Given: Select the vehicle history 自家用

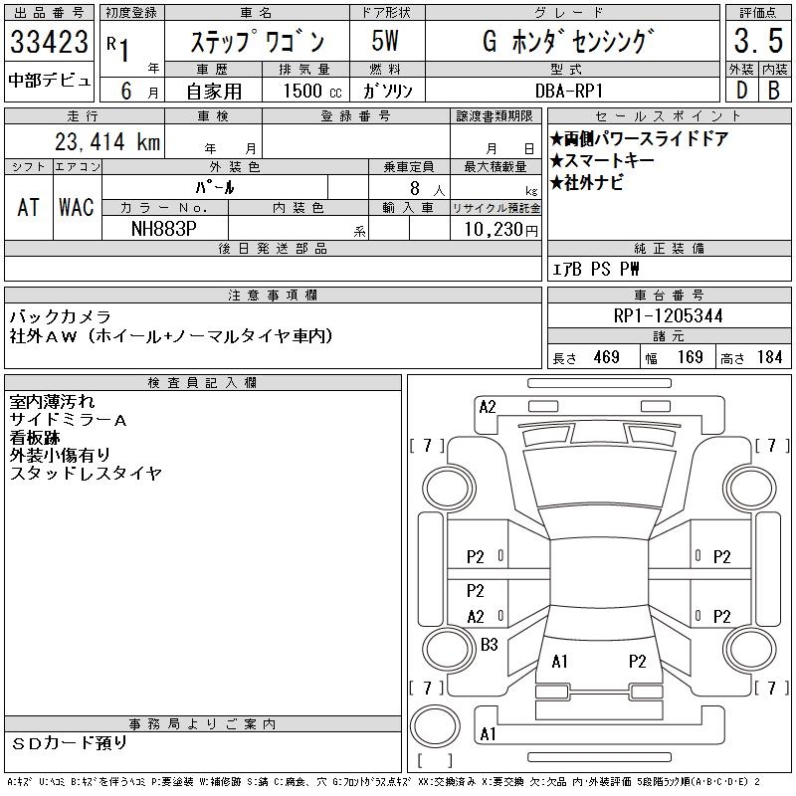Looking at the screenshot, I should coord(214,91).
